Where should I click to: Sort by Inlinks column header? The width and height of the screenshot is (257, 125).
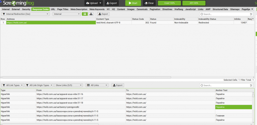pos(241,19)
